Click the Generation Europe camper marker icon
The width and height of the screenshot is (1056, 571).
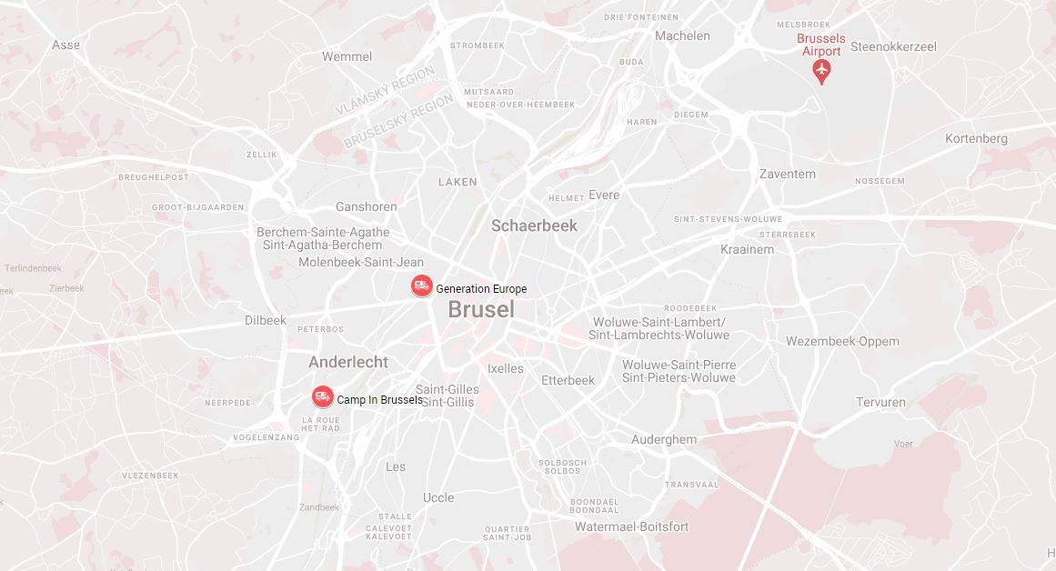(x=422, y=286)
